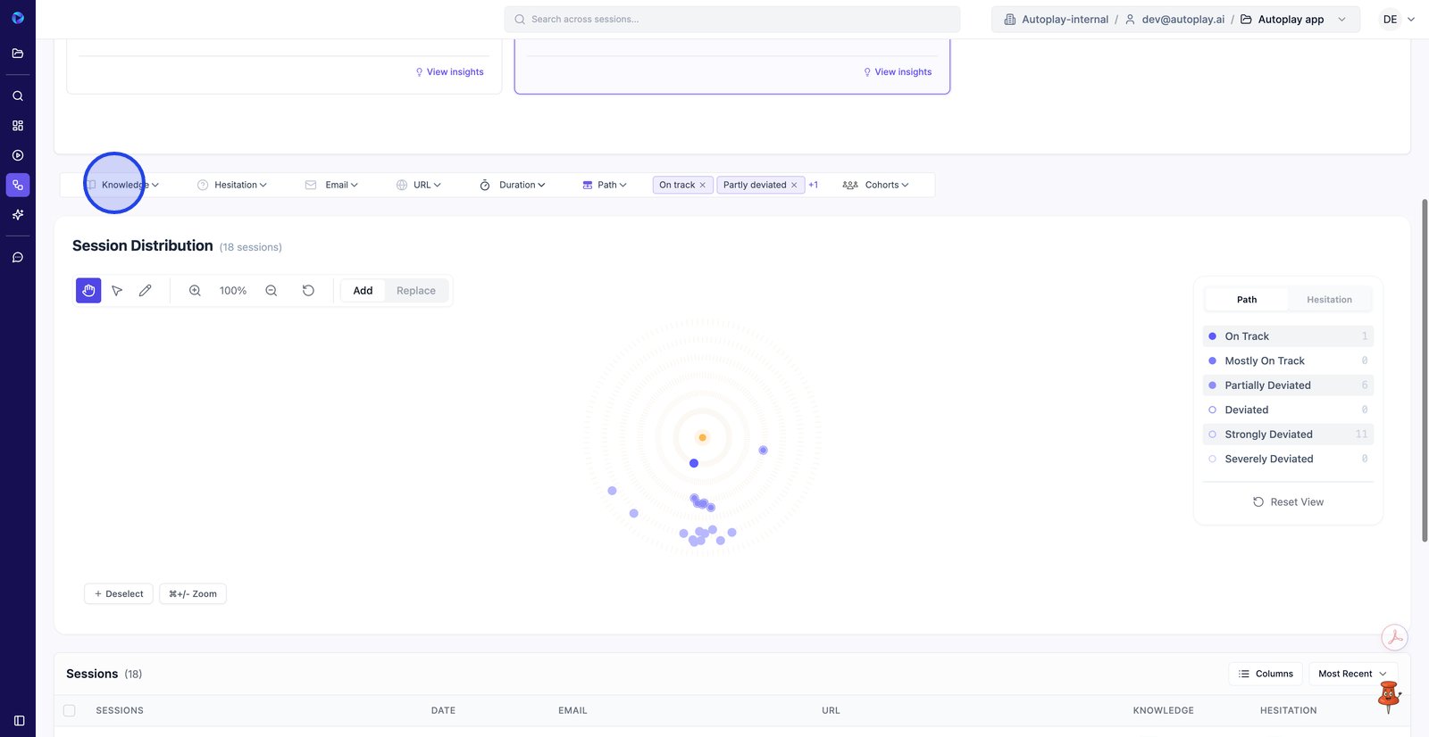This screenshot has width=1429, height=737.
Task: Open the Most Recent sort dropdown
Action: pos(1352,674)
